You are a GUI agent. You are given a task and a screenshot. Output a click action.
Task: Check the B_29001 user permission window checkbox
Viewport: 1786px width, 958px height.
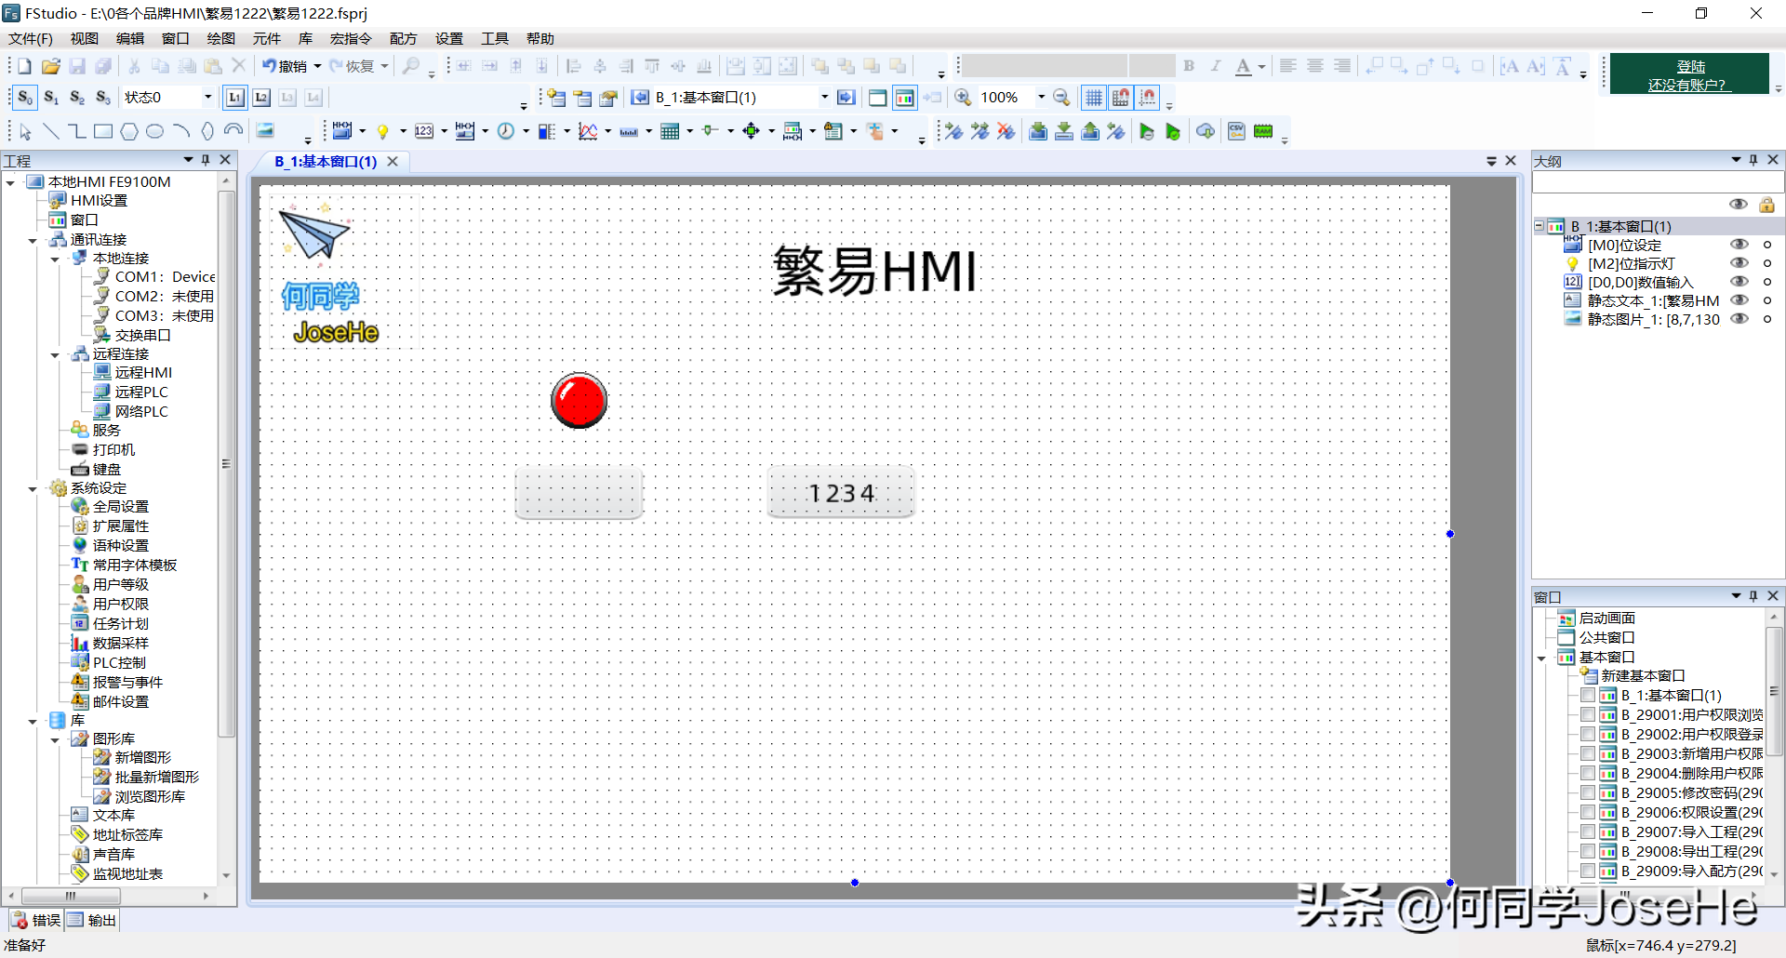1588,715
